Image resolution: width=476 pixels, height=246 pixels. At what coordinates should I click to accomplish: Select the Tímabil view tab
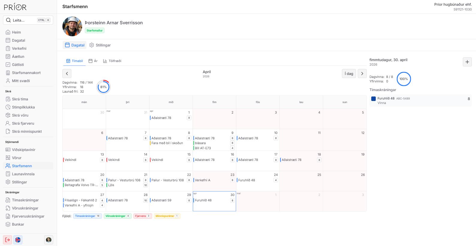(x=74, y=61)
